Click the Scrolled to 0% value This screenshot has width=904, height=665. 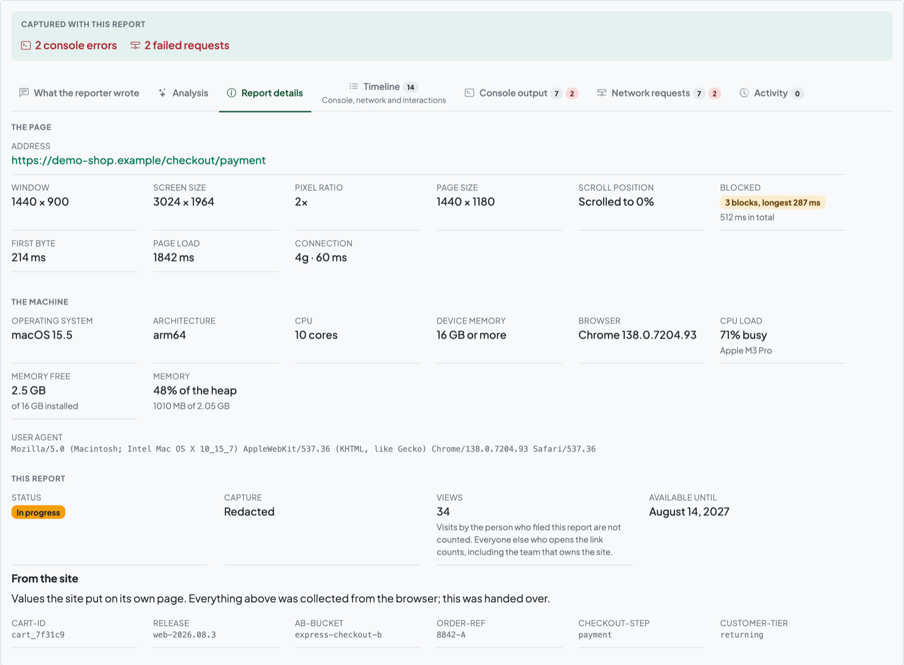coord(616,202)
